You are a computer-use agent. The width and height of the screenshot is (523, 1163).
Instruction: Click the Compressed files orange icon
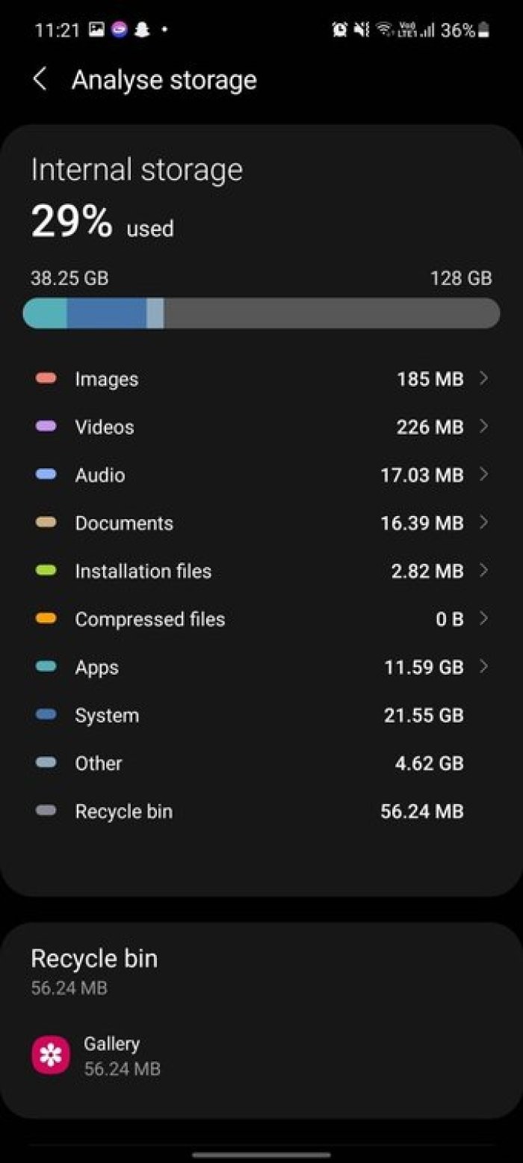[x=45, y=619]
